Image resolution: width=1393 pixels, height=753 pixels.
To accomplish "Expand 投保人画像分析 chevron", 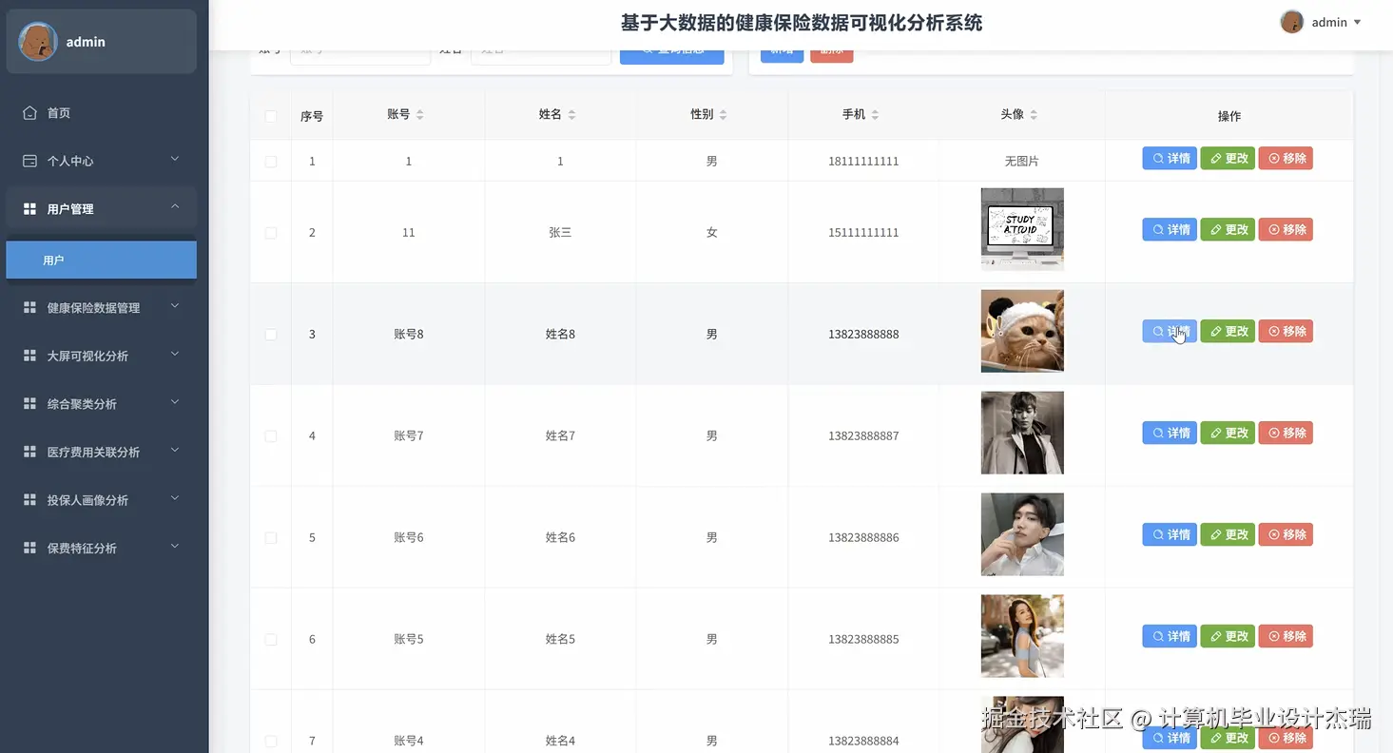I will tap(175, 498).
